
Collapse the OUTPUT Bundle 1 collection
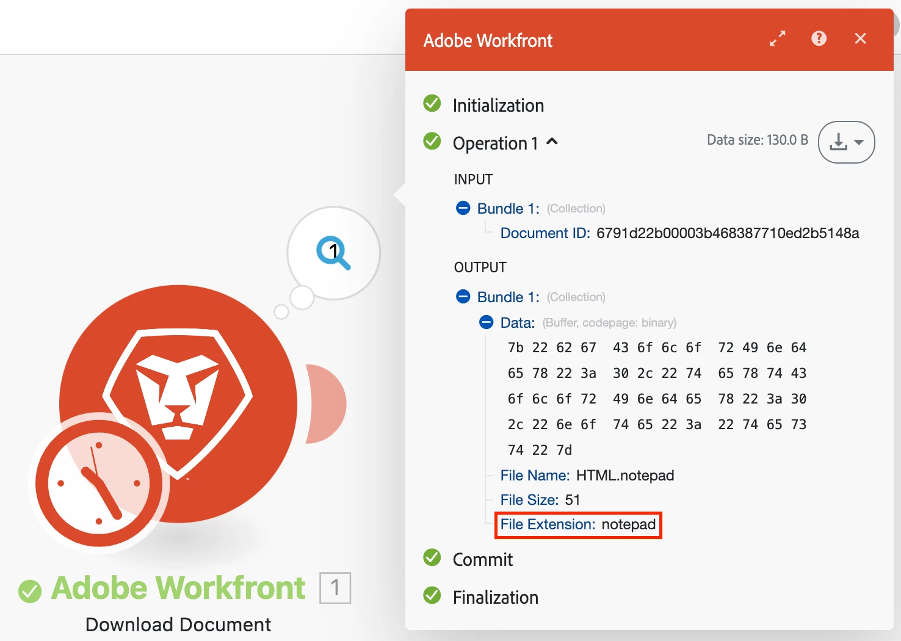click(x=463, y=297)
